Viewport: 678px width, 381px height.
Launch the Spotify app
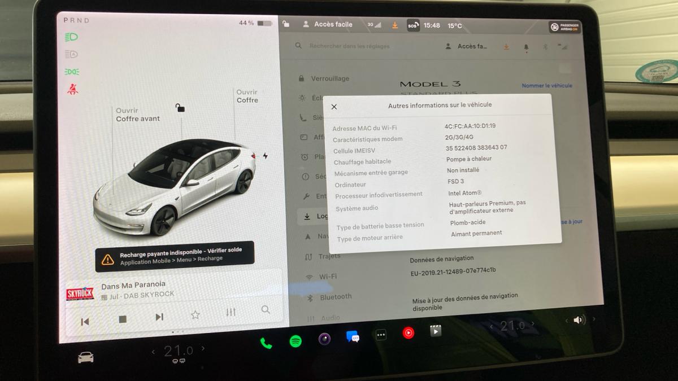295,341
